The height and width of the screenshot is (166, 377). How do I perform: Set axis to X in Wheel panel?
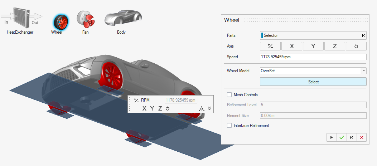point(291,46)
